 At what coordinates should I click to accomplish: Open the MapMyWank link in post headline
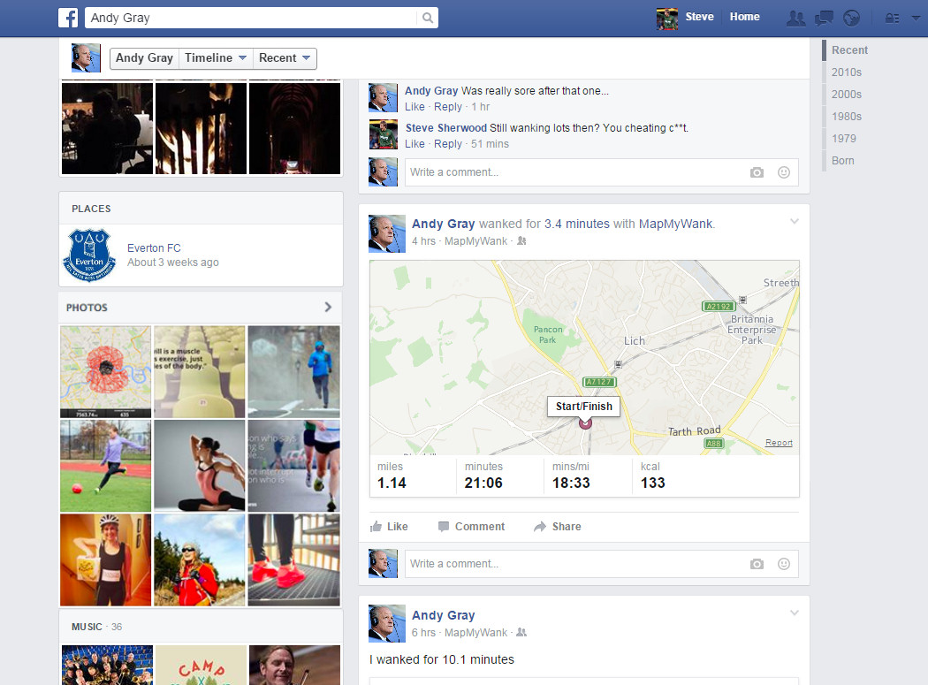tap(676, 224)
